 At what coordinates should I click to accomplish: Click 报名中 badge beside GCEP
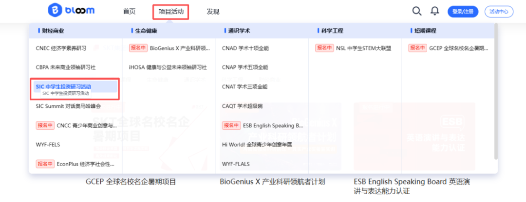point(417,48)
